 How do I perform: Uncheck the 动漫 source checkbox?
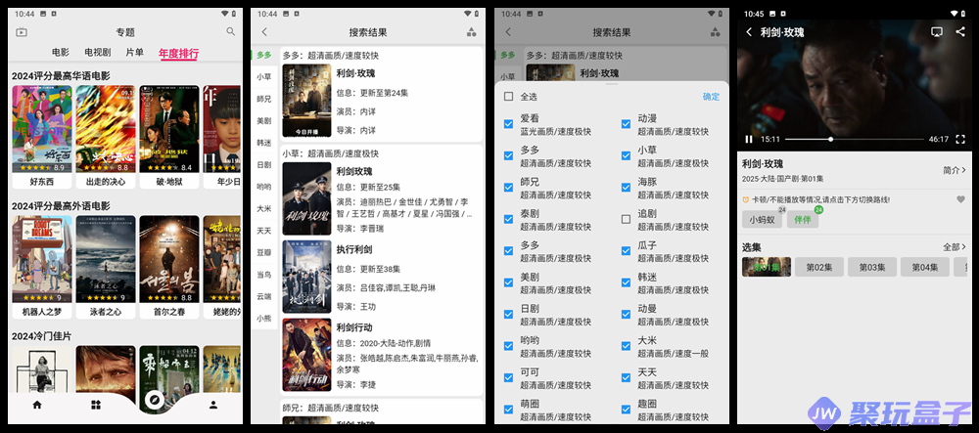[x=626, y=124]
